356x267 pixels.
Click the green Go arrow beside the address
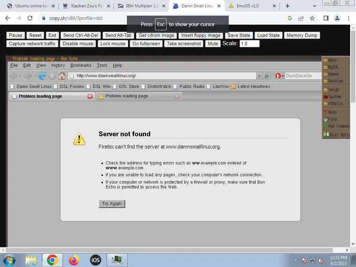(x=267, y=76)
